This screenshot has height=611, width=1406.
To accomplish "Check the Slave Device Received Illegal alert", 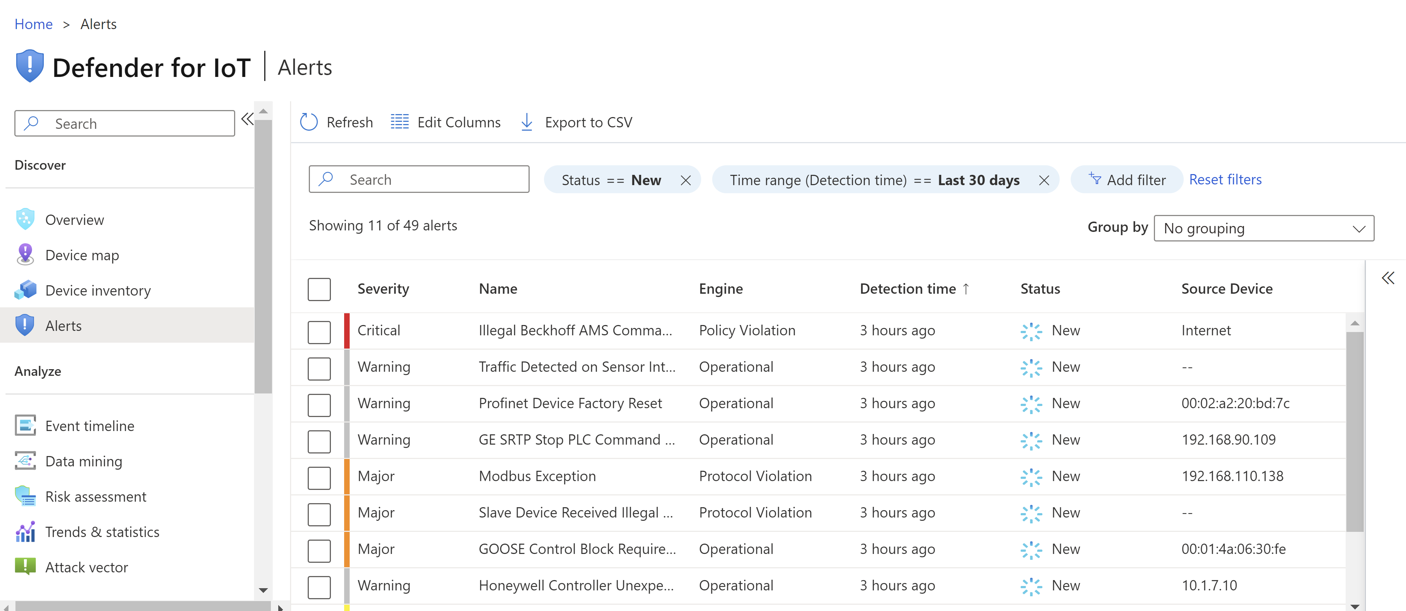I will point(319,514).
